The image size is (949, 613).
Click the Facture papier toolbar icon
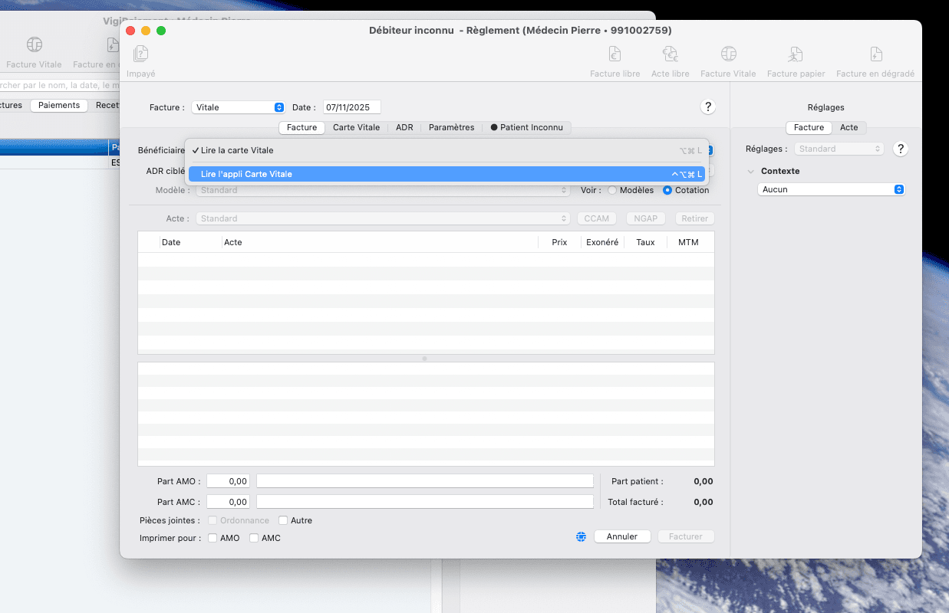pos(796,54)
